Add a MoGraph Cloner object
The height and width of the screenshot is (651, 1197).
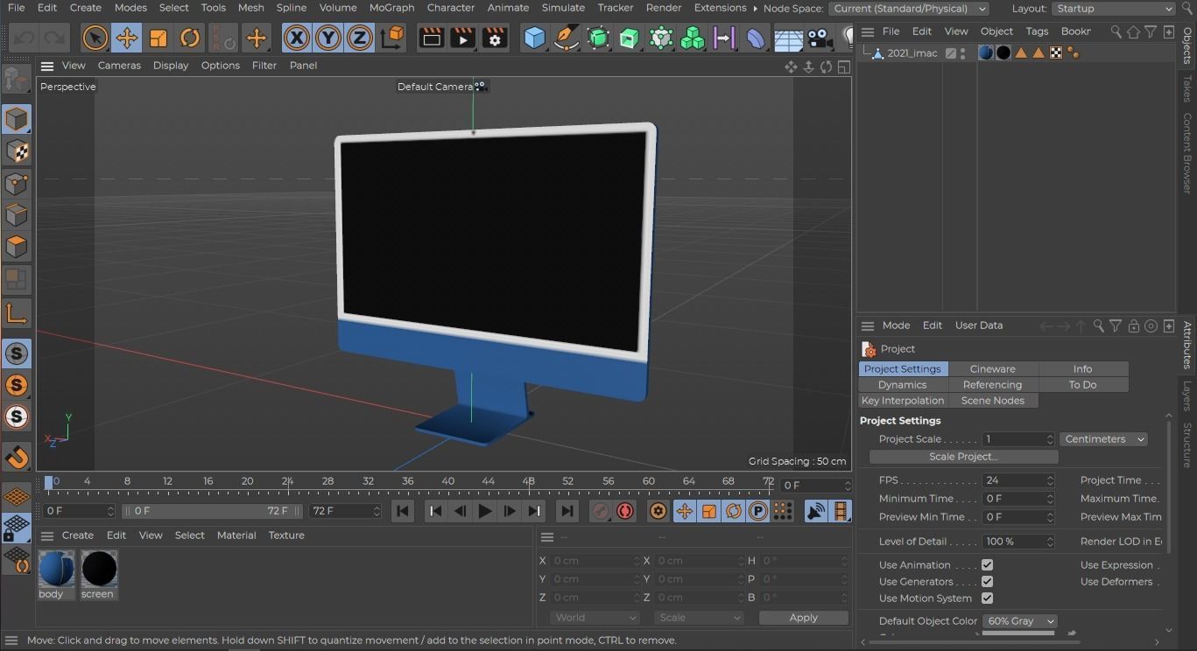pos(693,38)
